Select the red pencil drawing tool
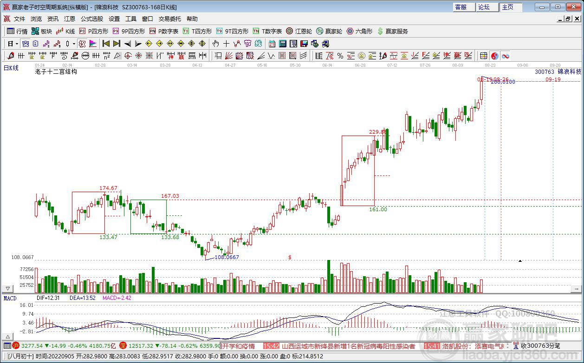This screenshot has height=363, width=584. tap(11, 56)
